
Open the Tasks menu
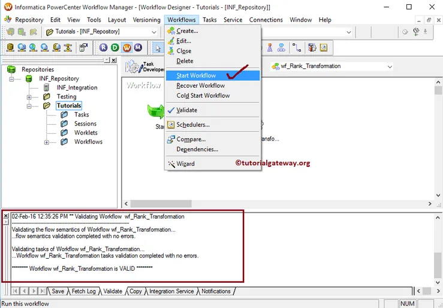click(210, 20)
